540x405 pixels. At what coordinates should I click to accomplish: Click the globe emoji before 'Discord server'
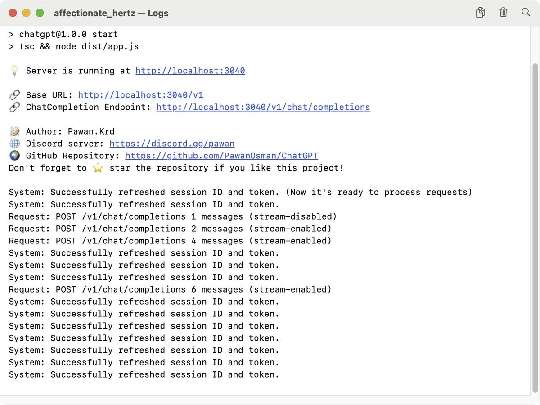coord(14,144)
